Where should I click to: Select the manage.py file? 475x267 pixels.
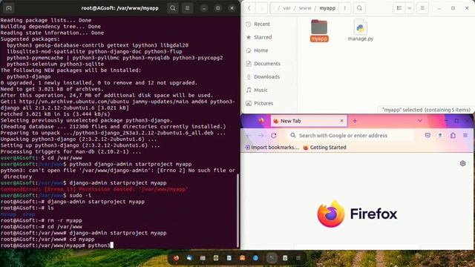pyautogui.click(x=361, y=30)
